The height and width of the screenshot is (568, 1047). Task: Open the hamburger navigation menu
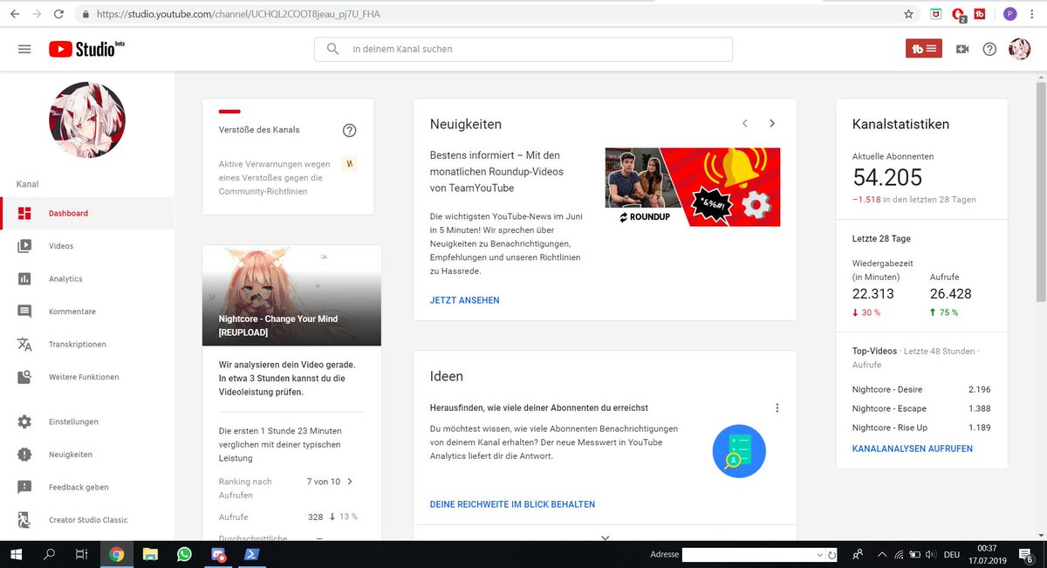pos(24,49)
